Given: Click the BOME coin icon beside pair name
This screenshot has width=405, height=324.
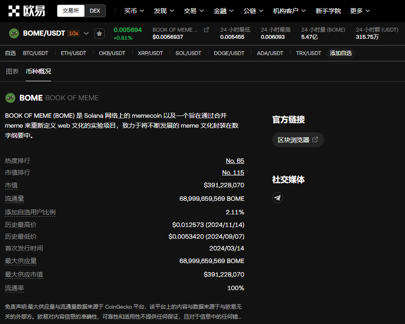Looking at the screenshot, I should (x=14, y=33).
